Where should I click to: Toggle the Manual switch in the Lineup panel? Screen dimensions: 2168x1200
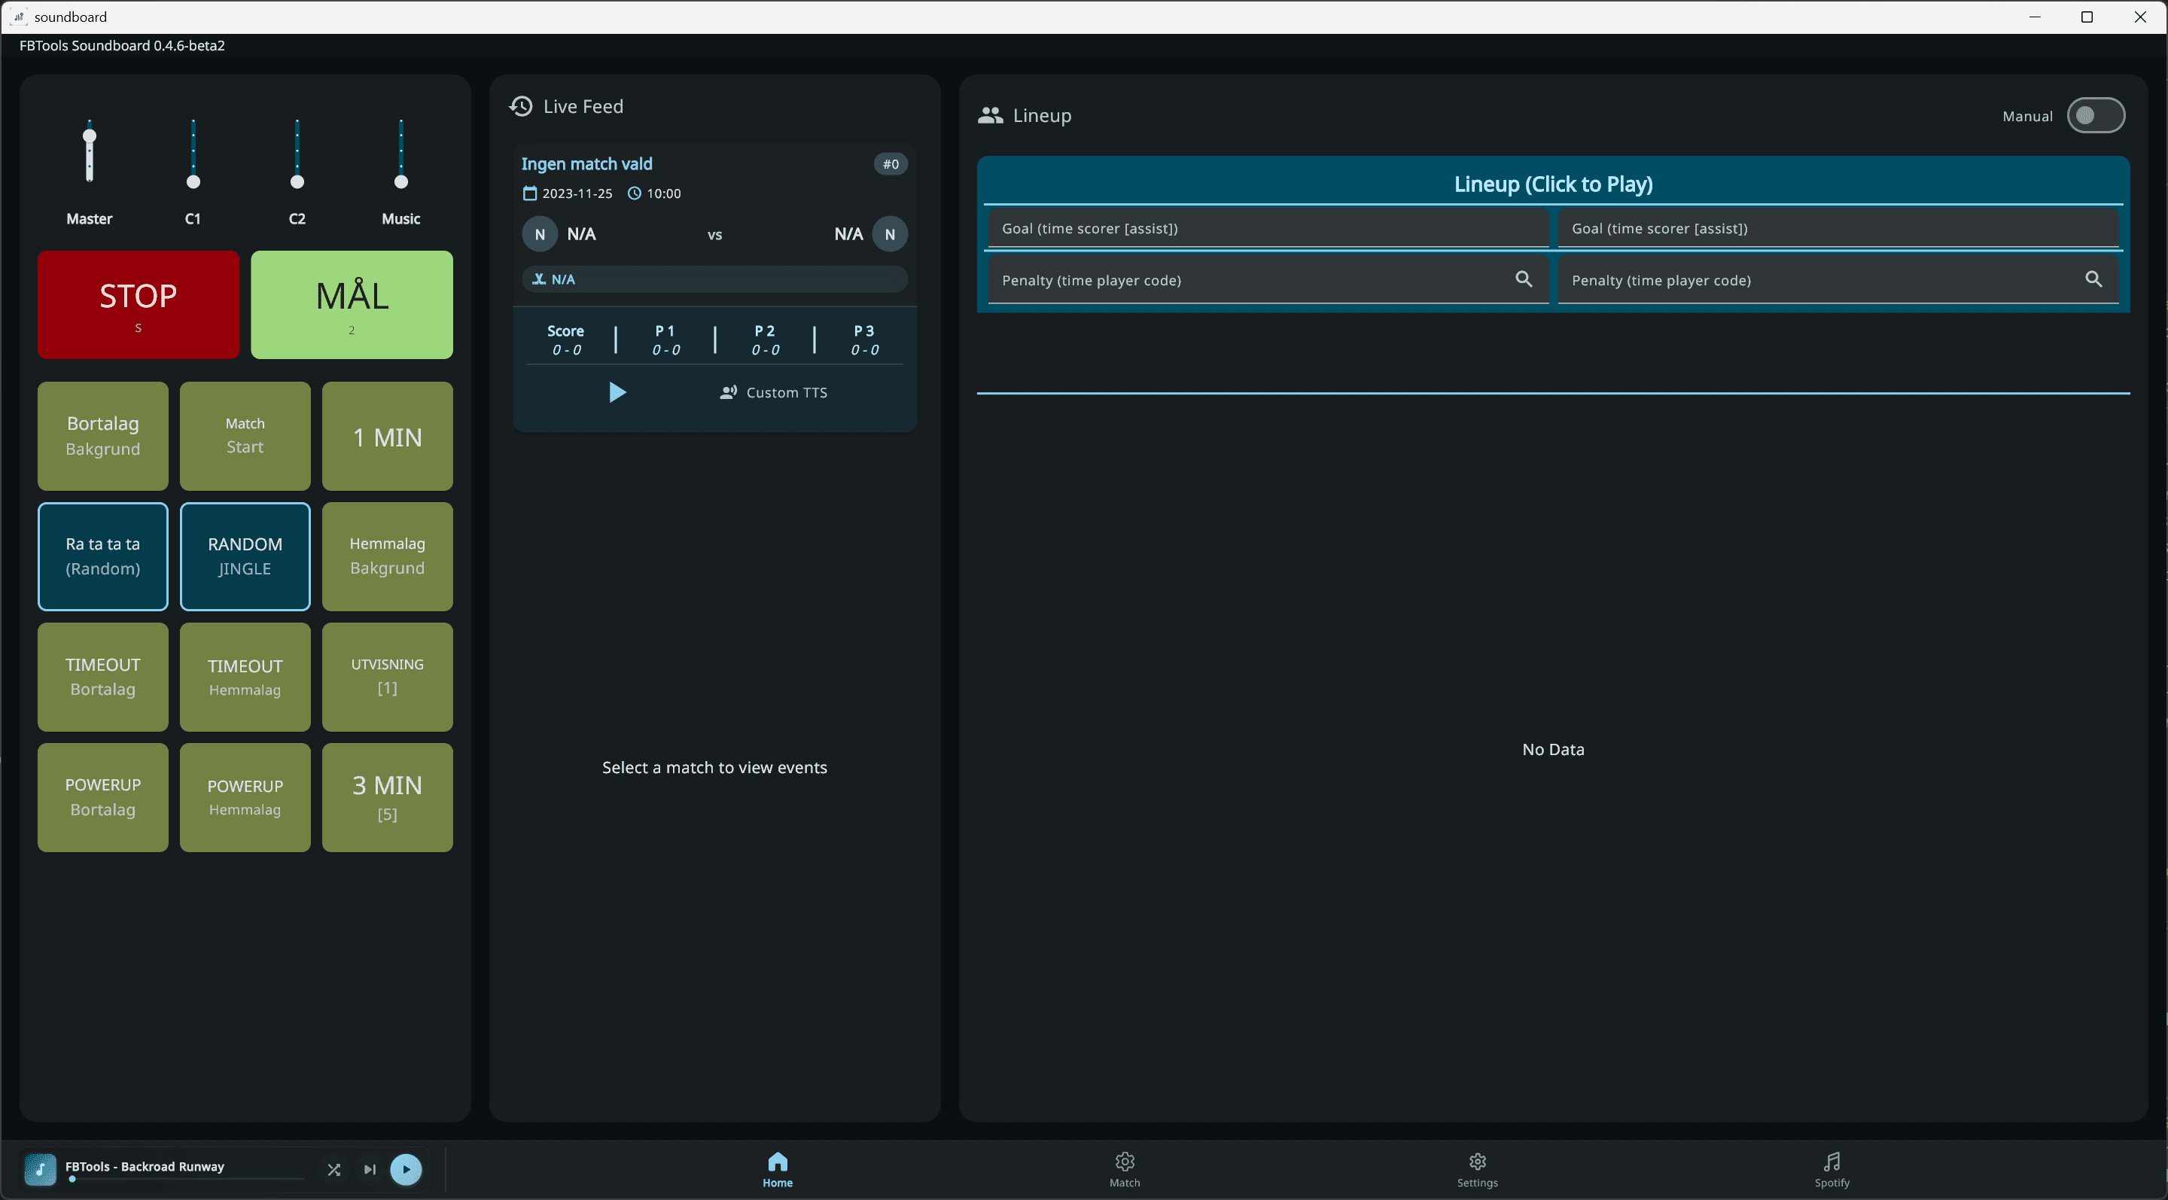[2096, 115]
